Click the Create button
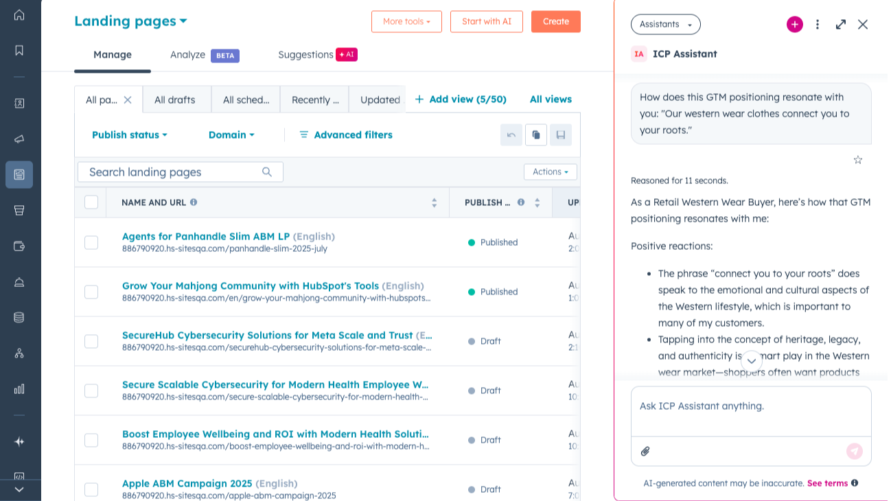 tap(556, 21)
